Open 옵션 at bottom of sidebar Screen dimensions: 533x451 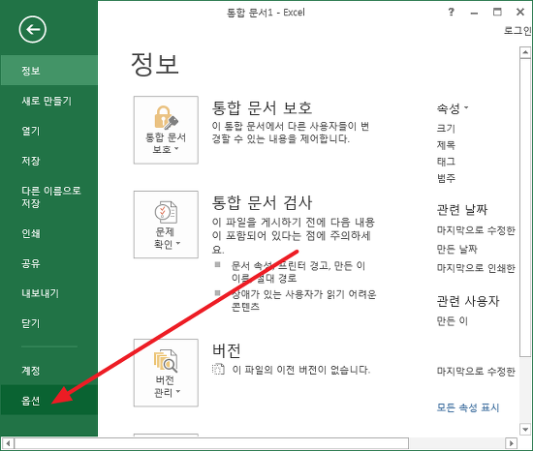(x=49, y=400)
